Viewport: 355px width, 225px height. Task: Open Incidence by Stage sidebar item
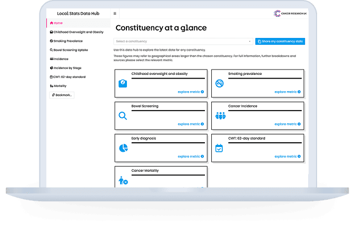65,68
